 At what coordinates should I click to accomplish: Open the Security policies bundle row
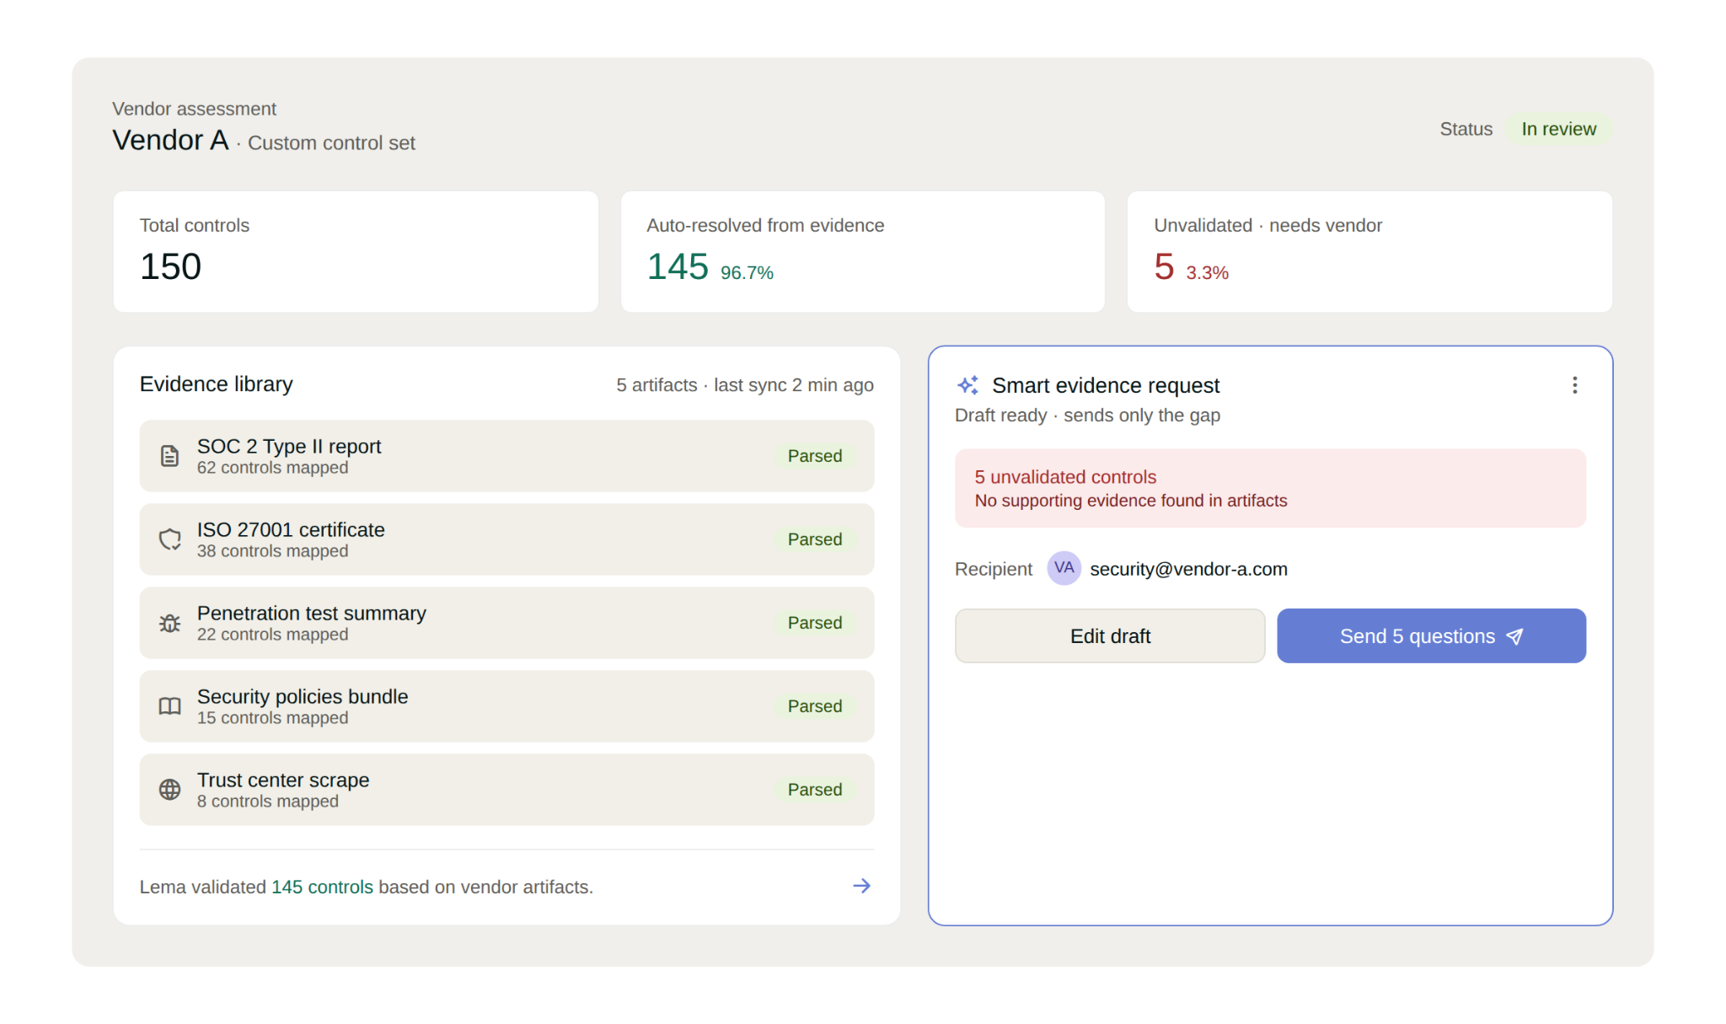(x=507, y=706)
